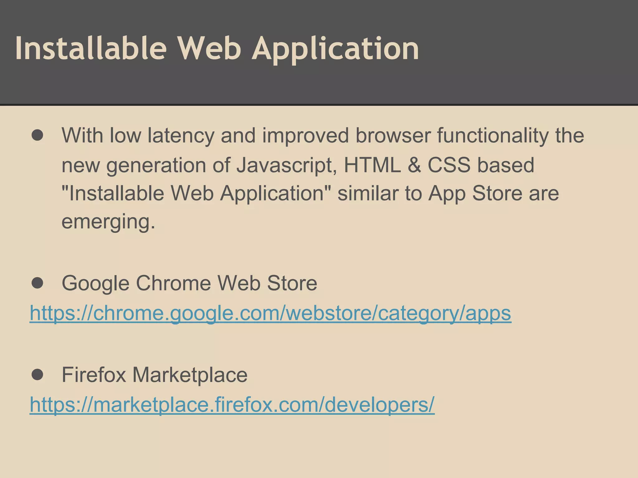Click the words 'browser functionality' in the first line
The image size is (638, 478).
452,135
